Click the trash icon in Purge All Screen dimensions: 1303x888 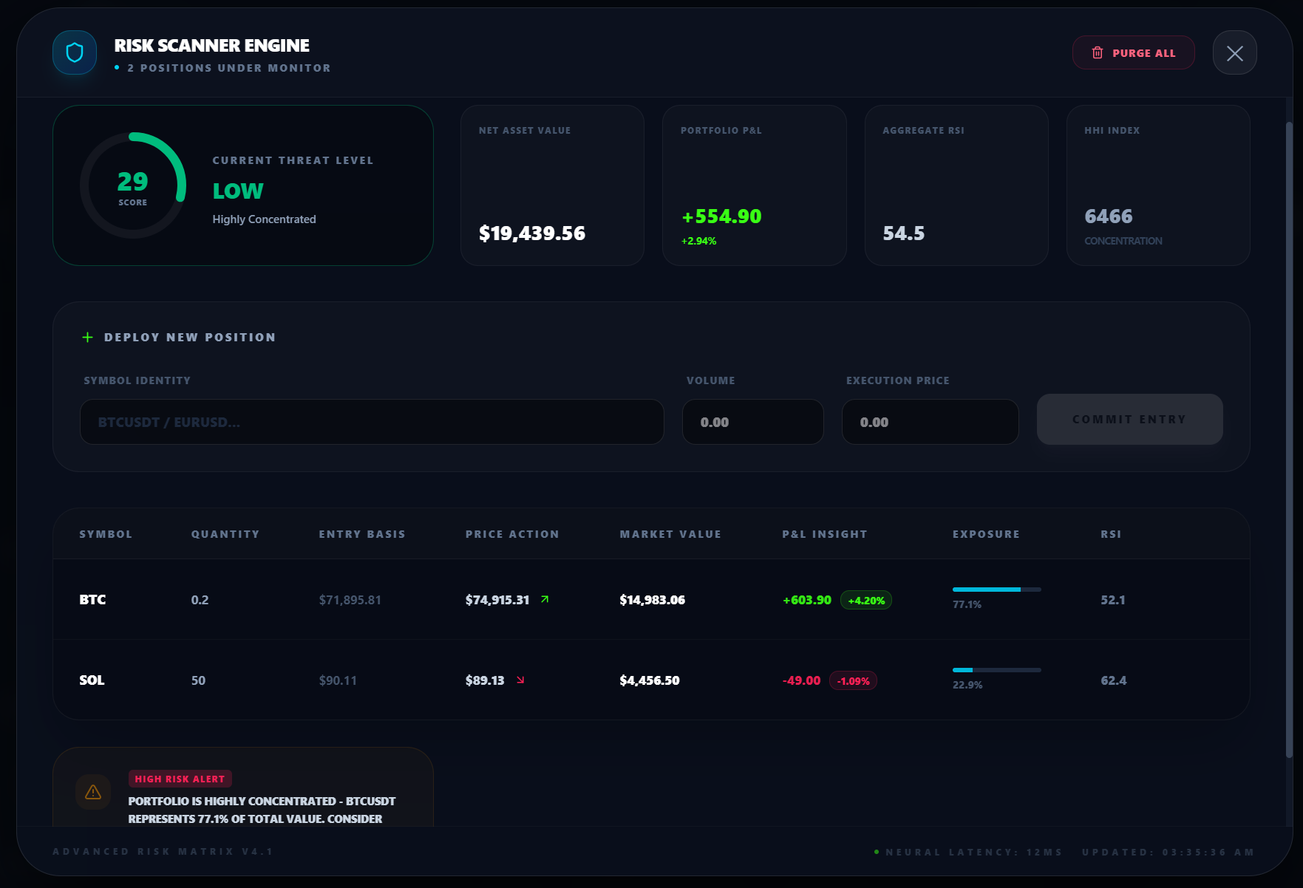point(1098,52)
